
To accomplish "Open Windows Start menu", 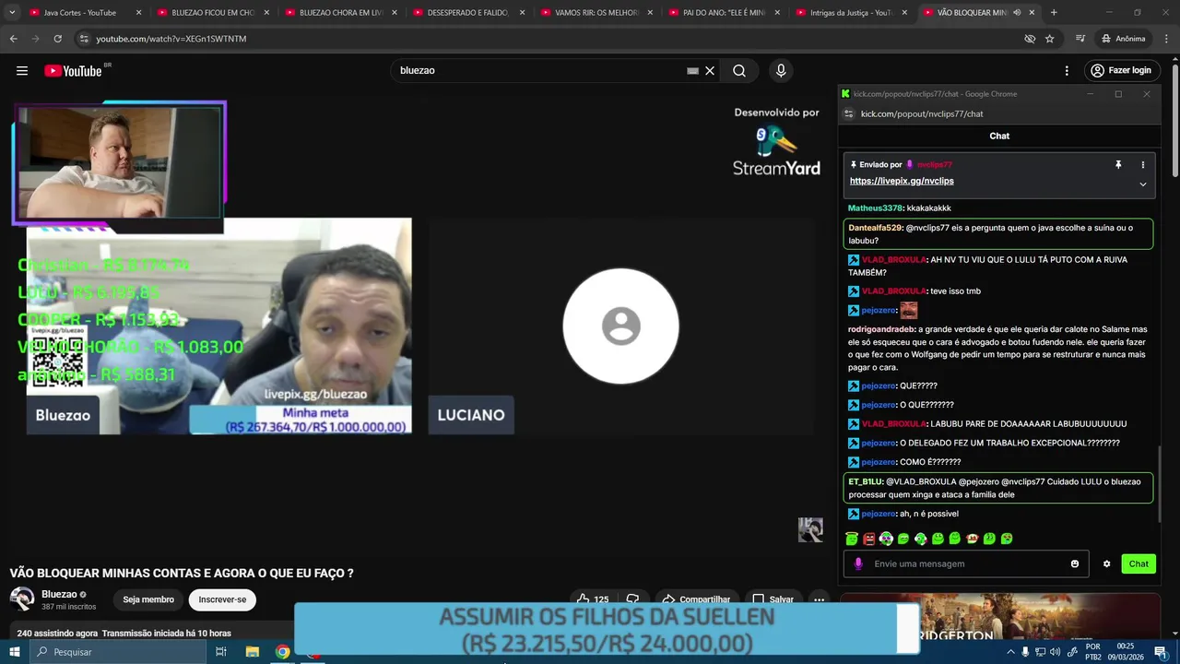I will (x=14, y=652).
